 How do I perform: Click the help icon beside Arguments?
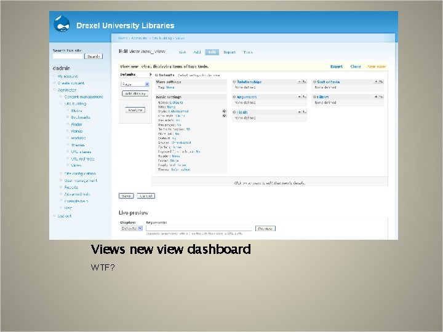234,97
